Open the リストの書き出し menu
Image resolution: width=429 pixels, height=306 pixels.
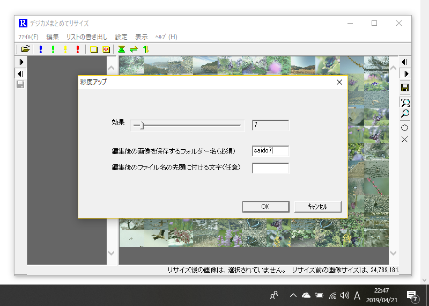(x=87, y=37)
